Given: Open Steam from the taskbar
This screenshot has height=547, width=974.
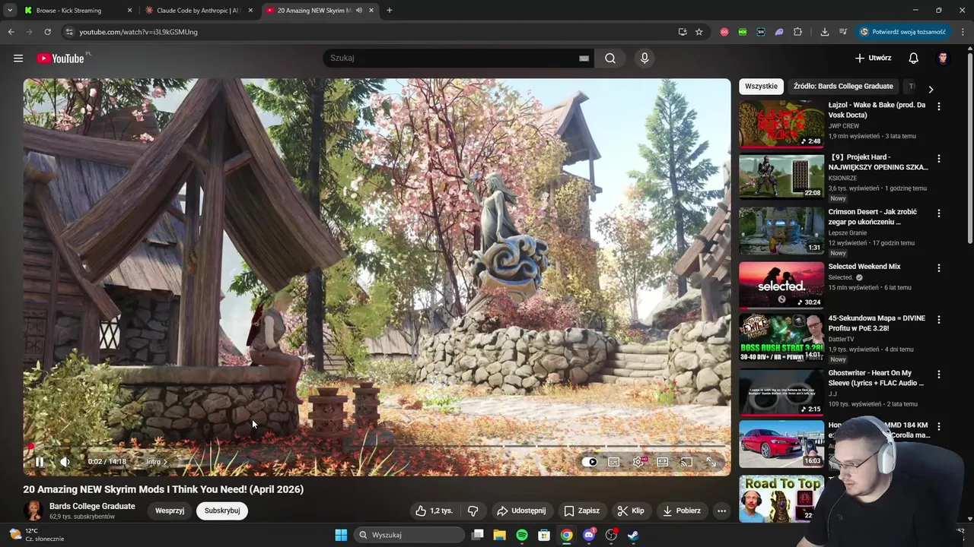Looking at the screenshot, I should [633, 535].
